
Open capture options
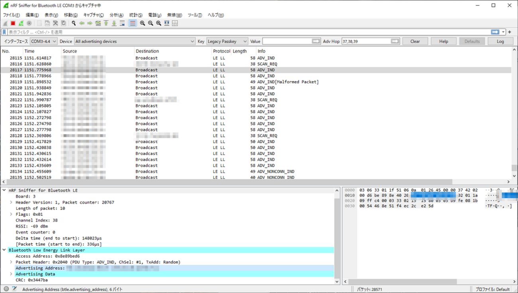click(29, 23)
